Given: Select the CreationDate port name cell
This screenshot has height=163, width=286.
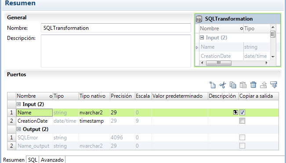Looking at the screenshot, I should tap(34, 121).
